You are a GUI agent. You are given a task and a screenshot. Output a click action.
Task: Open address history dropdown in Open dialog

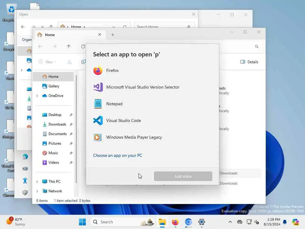coord(113,27)
